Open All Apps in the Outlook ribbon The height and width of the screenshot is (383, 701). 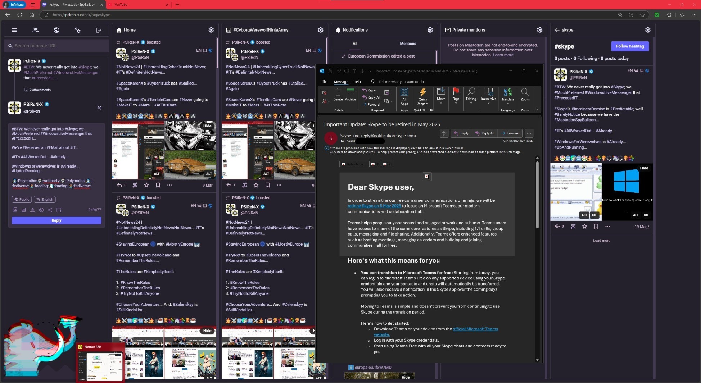(x=404, y=97)
